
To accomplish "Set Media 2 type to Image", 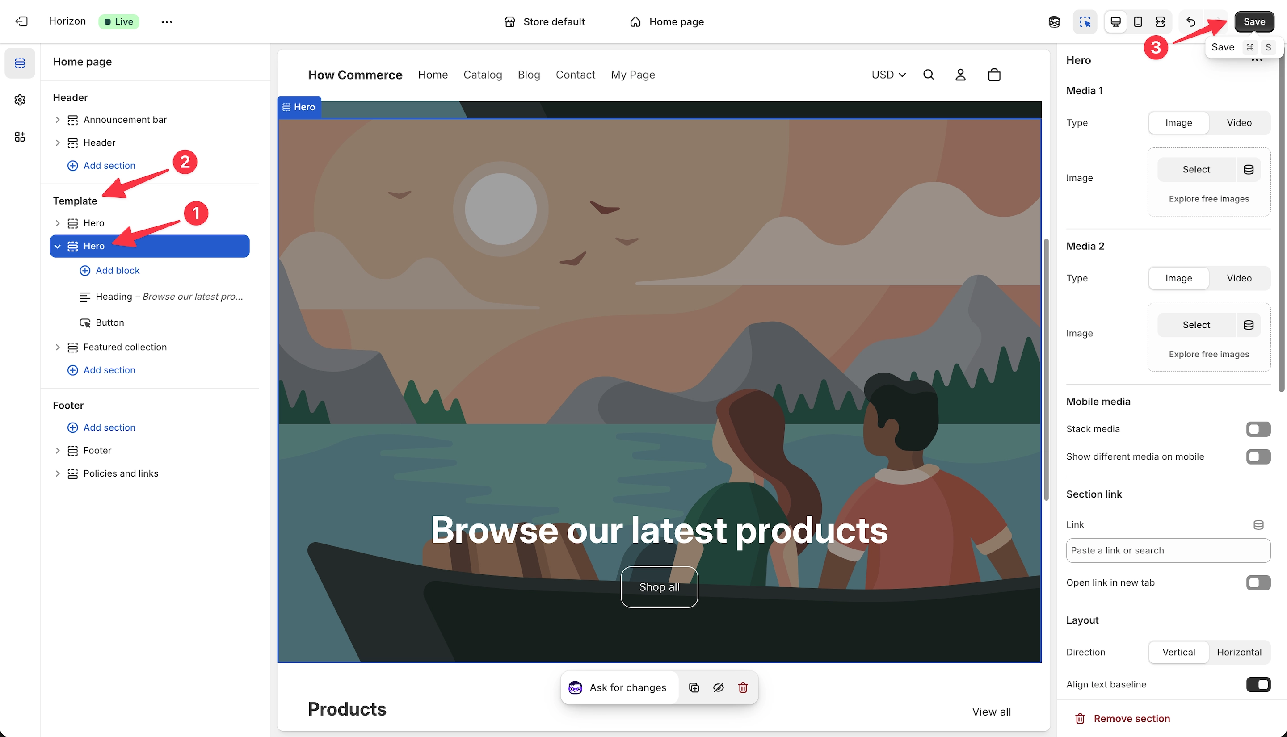I will pos(1178,278).
